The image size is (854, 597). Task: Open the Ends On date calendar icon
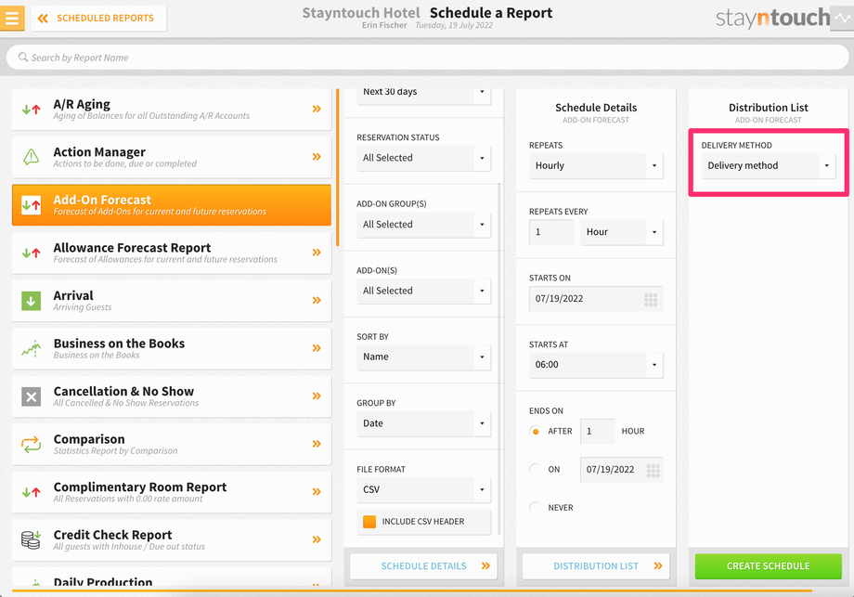coord(653,470)
